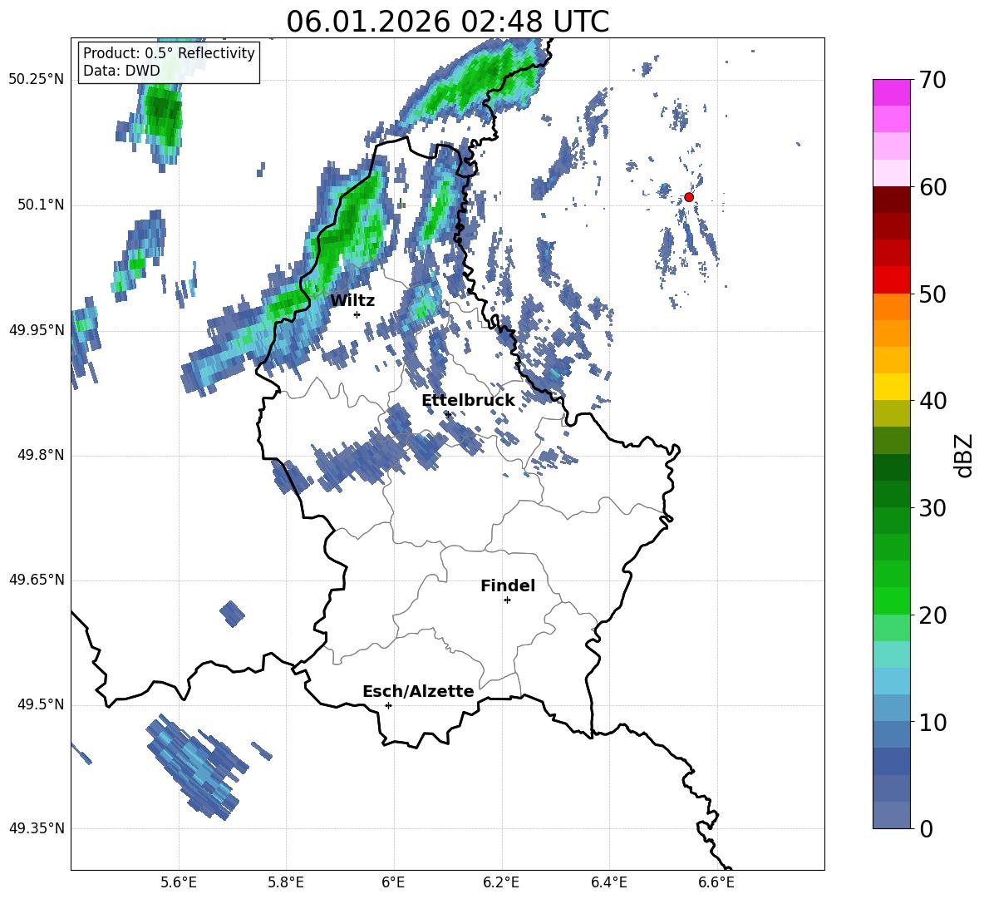The image size is (984, 899).
Task: Click the 50 tick label on colorbar
Action: (x=932, y=294)
